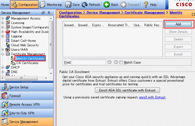195x126 pixels.
Task: Click the Refresh arrow icon
Action: 85,5
